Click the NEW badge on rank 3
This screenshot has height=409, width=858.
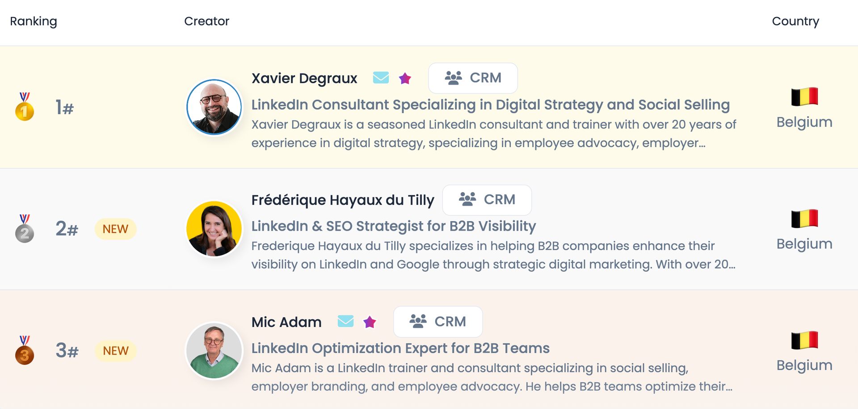coord(115,351)
